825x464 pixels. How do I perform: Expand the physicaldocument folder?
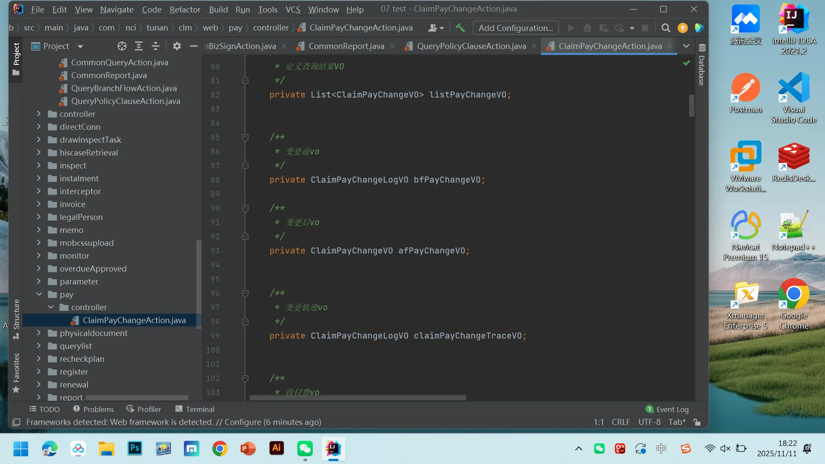39,333
